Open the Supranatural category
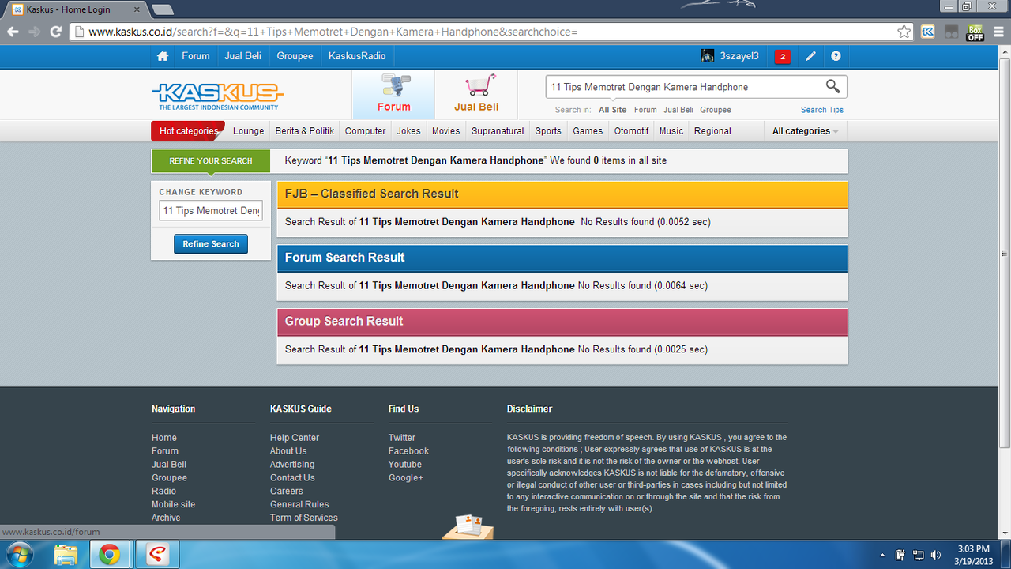1011x569 pixels. pos(498,131)
